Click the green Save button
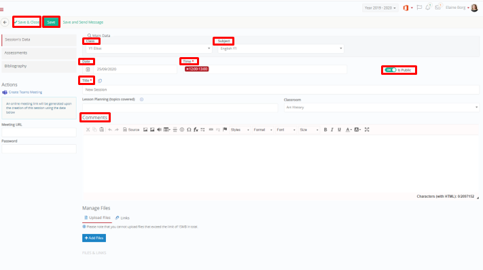The image size is (483, 270). click(x=51, y=22)
